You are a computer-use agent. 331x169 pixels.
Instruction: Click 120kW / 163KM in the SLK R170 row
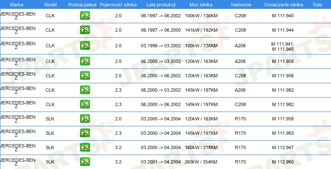point(201,119)
